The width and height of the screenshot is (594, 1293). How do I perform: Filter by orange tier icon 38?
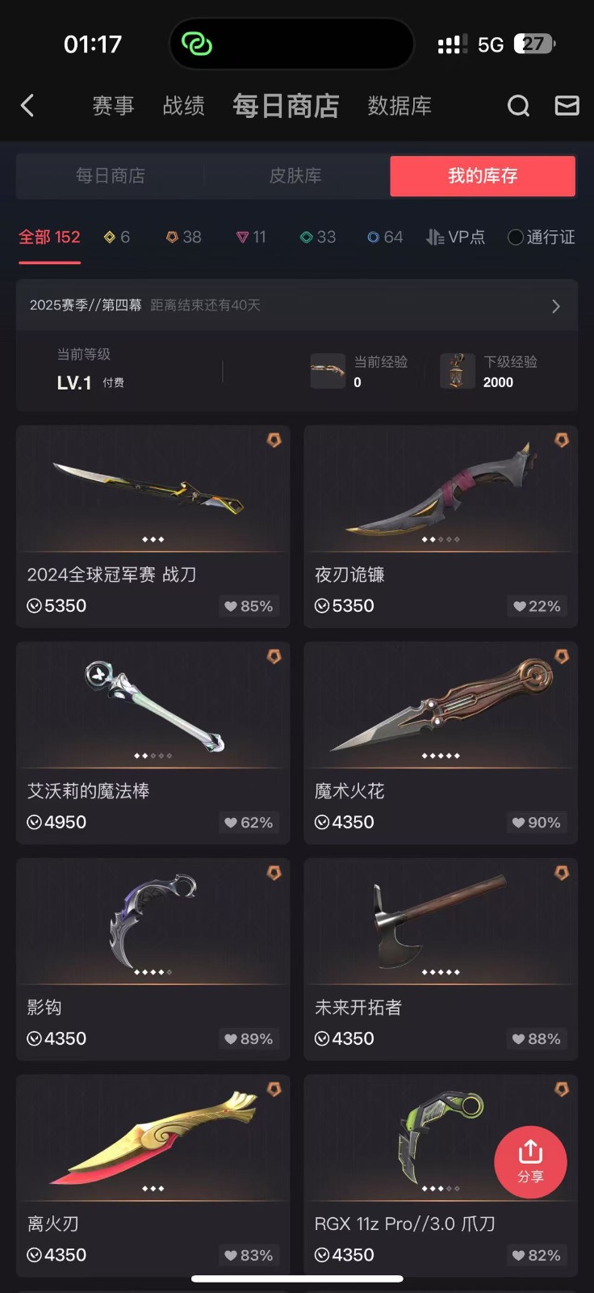point(183,237)
